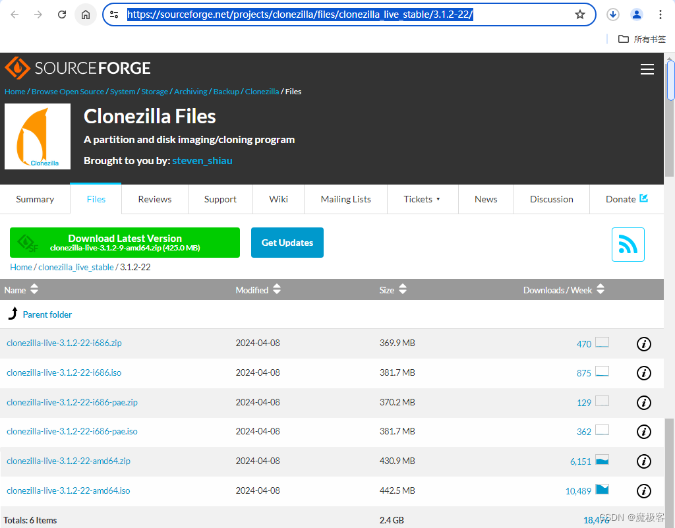The height and width of the screenshot is (528, 675).
Task: Download clonezilla-live-3.1.2-22-amd64.iso
Action: pyautogui.click(x=69, y=490)
